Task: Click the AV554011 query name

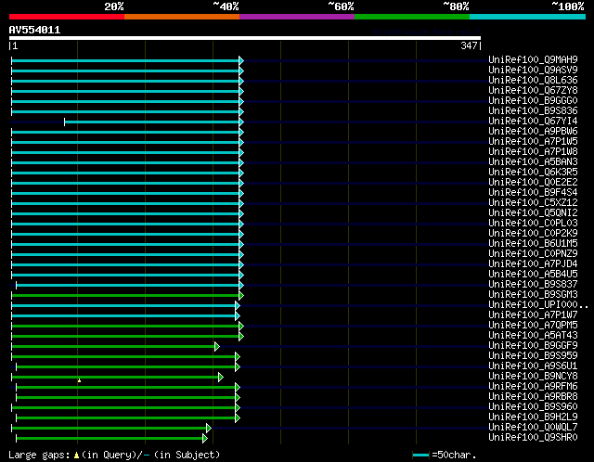Action: [34, 30]
